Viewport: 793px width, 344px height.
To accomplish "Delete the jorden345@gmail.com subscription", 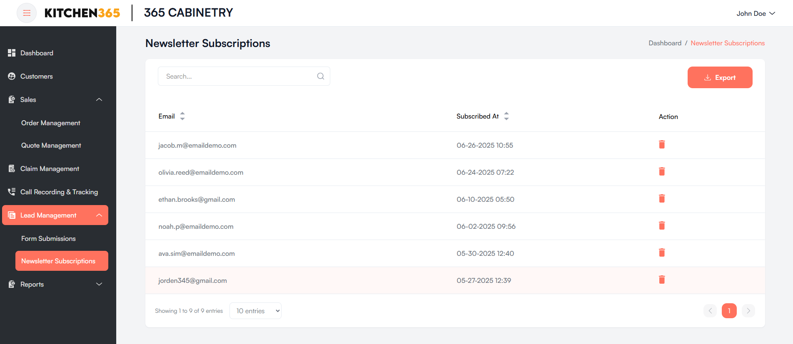I will [662, 280].
